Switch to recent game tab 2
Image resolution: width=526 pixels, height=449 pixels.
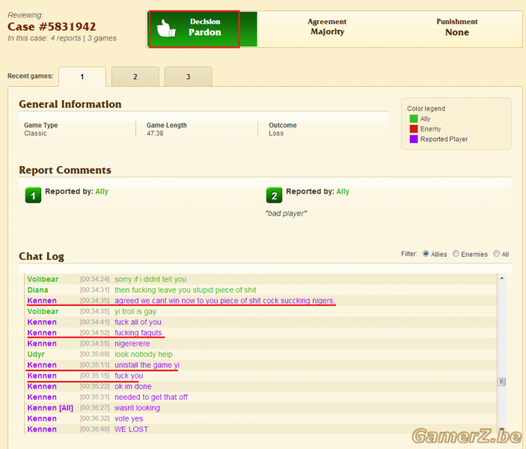point(135,77)
